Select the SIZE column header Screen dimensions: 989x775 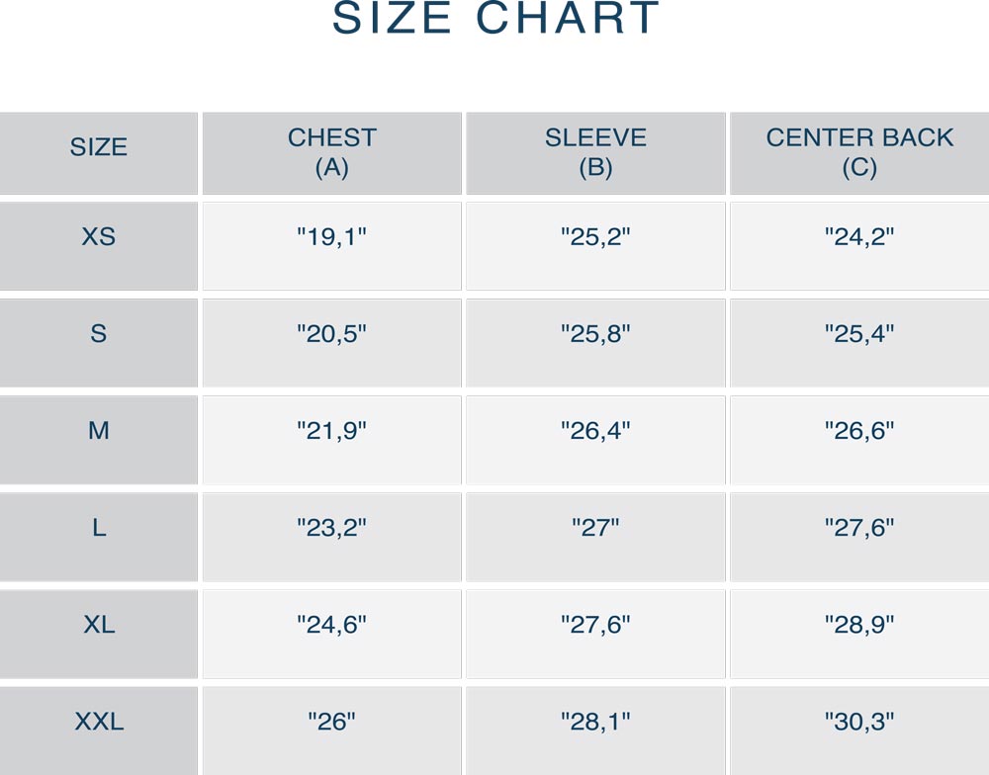tap(98, 147)
